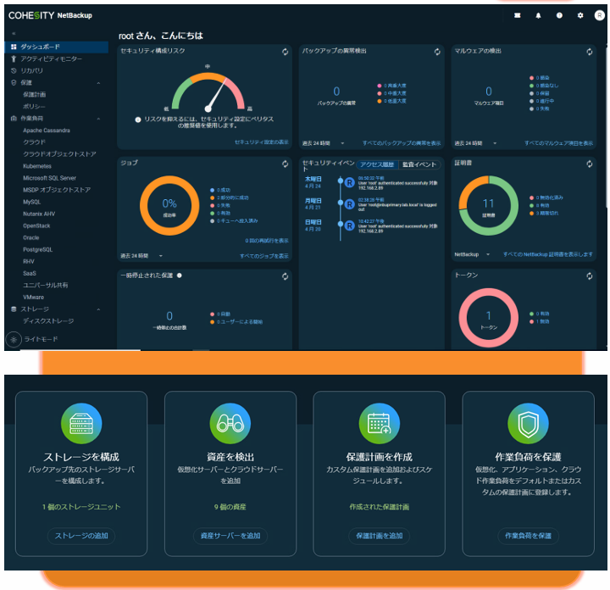
Task: Refresh the トークン widget
Action: [x=589, y=276]
